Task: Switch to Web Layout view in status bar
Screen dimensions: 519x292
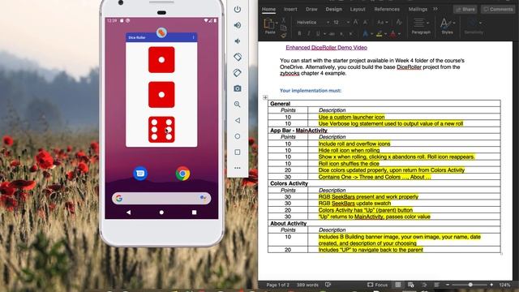Action: tap(411, 285)
